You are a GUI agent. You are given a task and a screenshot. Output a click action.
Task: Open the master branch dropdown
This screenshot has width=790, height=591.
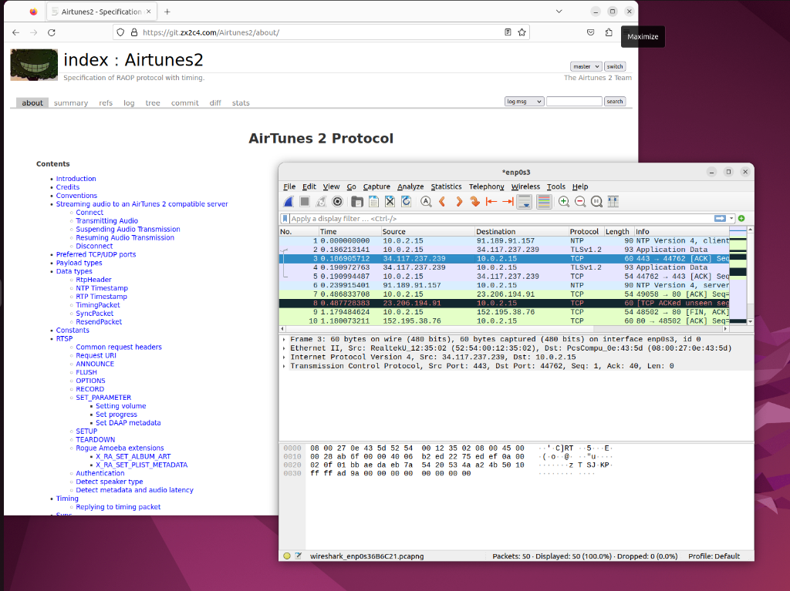[x=586, y=67]
